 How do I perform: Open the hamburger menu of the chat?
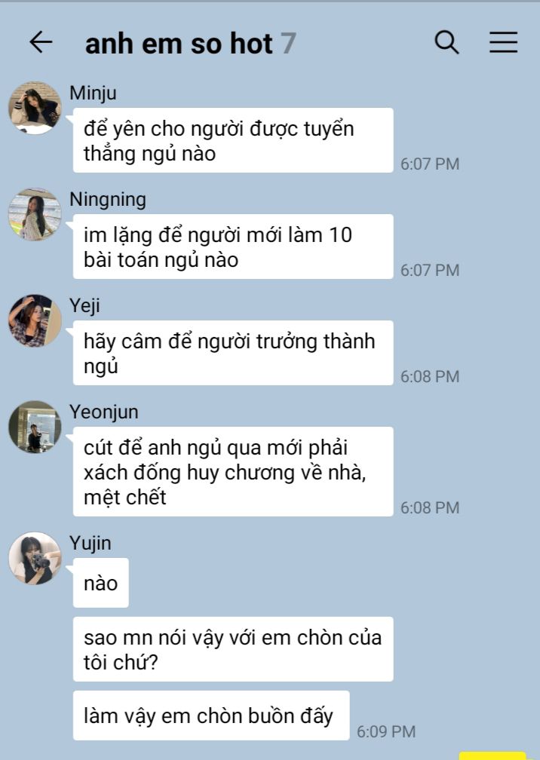[x=503, y=42]
